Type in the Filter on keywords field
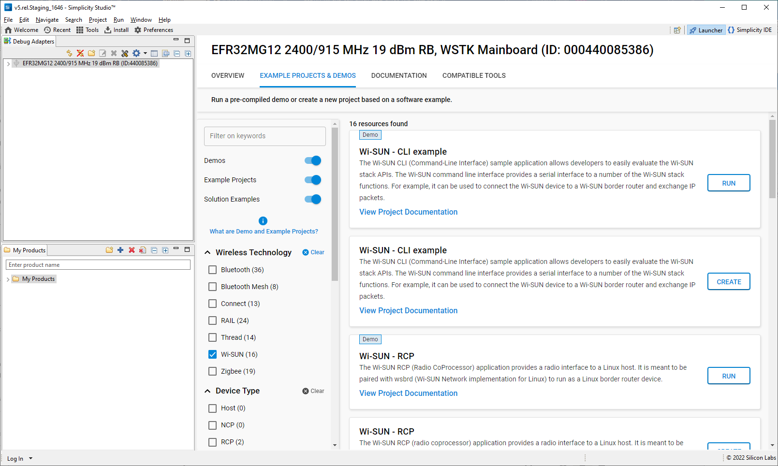 click(x=264, y=136)
